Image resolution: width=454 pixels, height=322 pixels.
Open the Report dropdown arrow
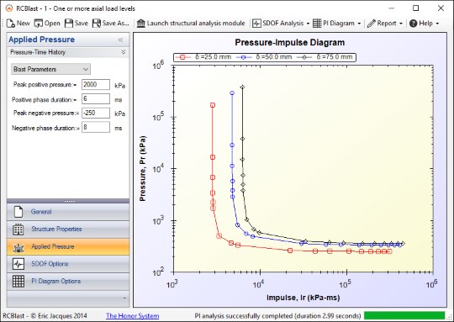click(x=401, y=24)
